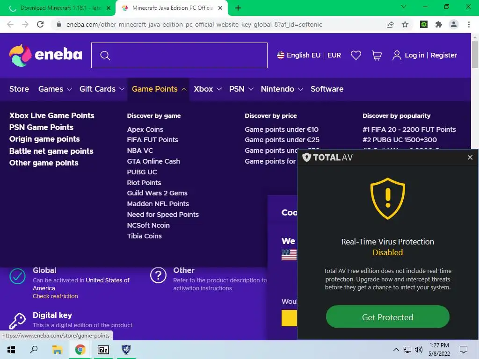Select Xbox Live Game Points
The image size is (479, 359).
51,115
